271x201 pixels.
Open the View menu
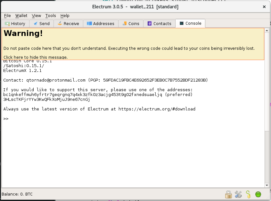point(36,16)
